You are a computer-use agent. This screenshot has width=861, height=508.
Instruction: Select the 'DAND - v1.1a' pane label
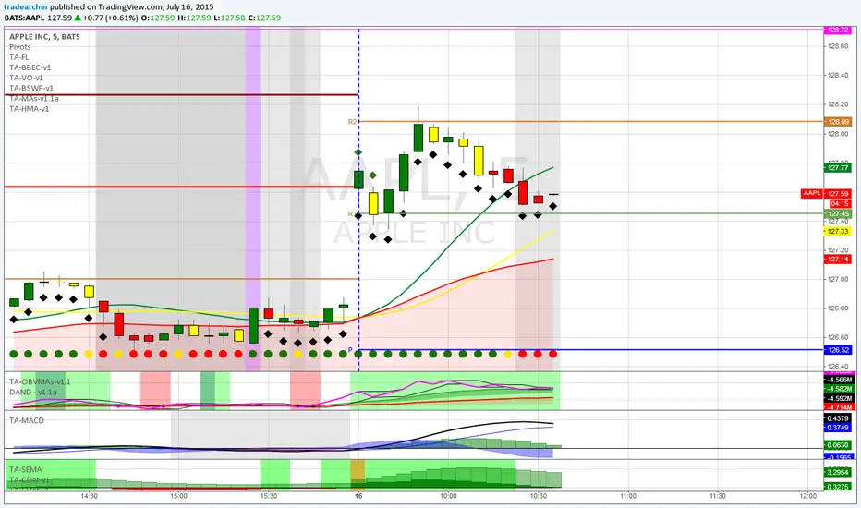[x=33, y=393]
